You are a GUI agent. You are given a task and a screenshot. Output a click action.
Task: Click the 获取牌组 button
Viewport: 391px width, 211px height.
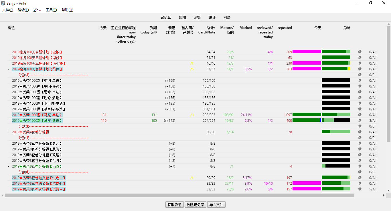[x=175, y=205]
